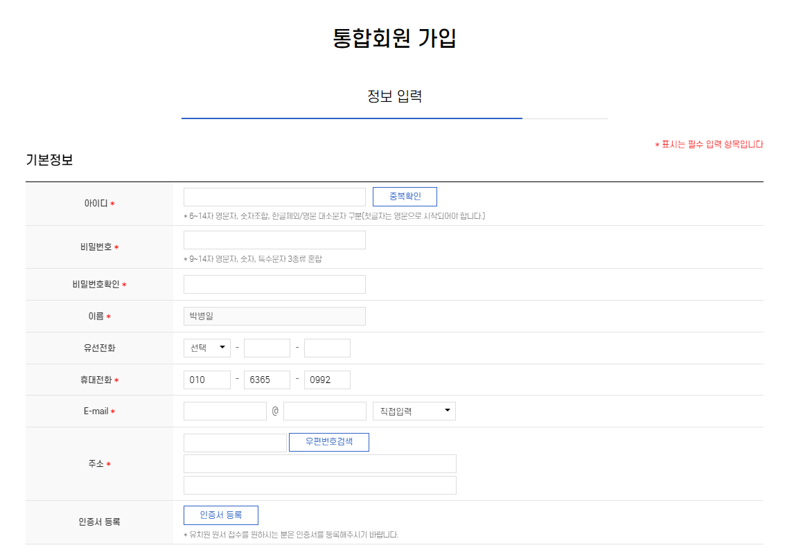Click the 이름 name field showing 박병일

coord(274,316)
